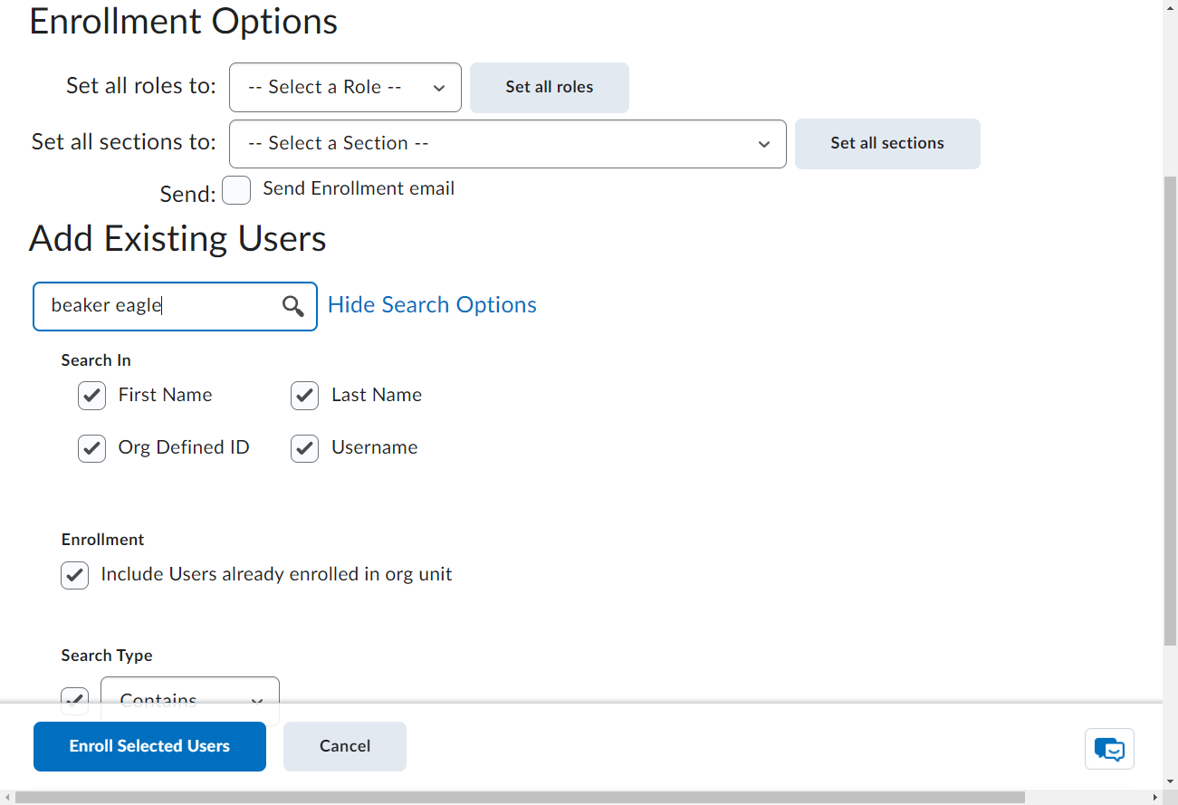Toggle the Org Defined ID checkbox
The image size is (1178, 805).
[x=92, y=448]
